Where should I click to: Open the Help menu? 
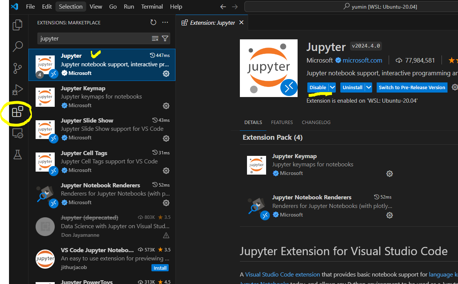click(x=176, y=7)
